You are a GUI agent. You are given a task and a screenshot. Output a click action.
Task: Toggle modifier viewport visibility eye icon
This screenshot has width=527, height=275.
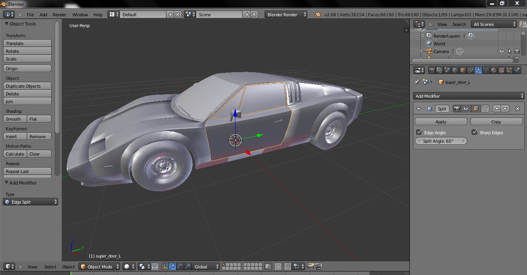[466, 109]
